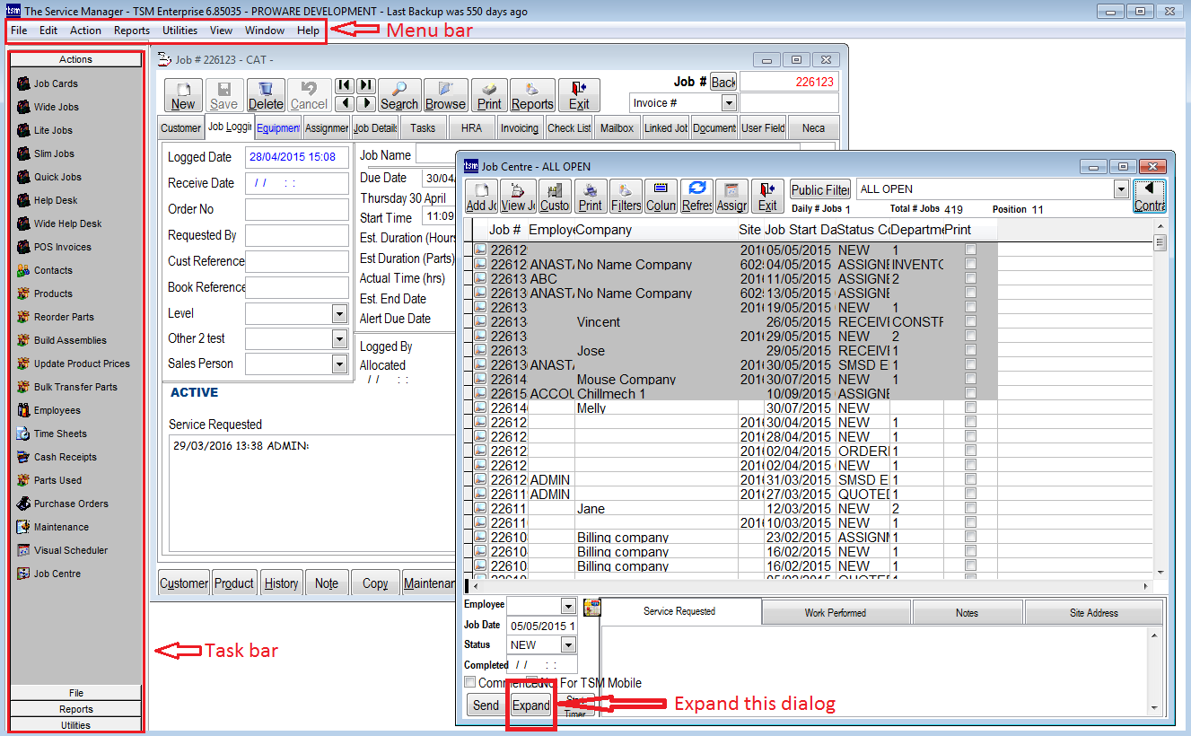Open Time Sheets from the sidebar
The width and height of the screenshot is (1191, 736).
[60, 434]
